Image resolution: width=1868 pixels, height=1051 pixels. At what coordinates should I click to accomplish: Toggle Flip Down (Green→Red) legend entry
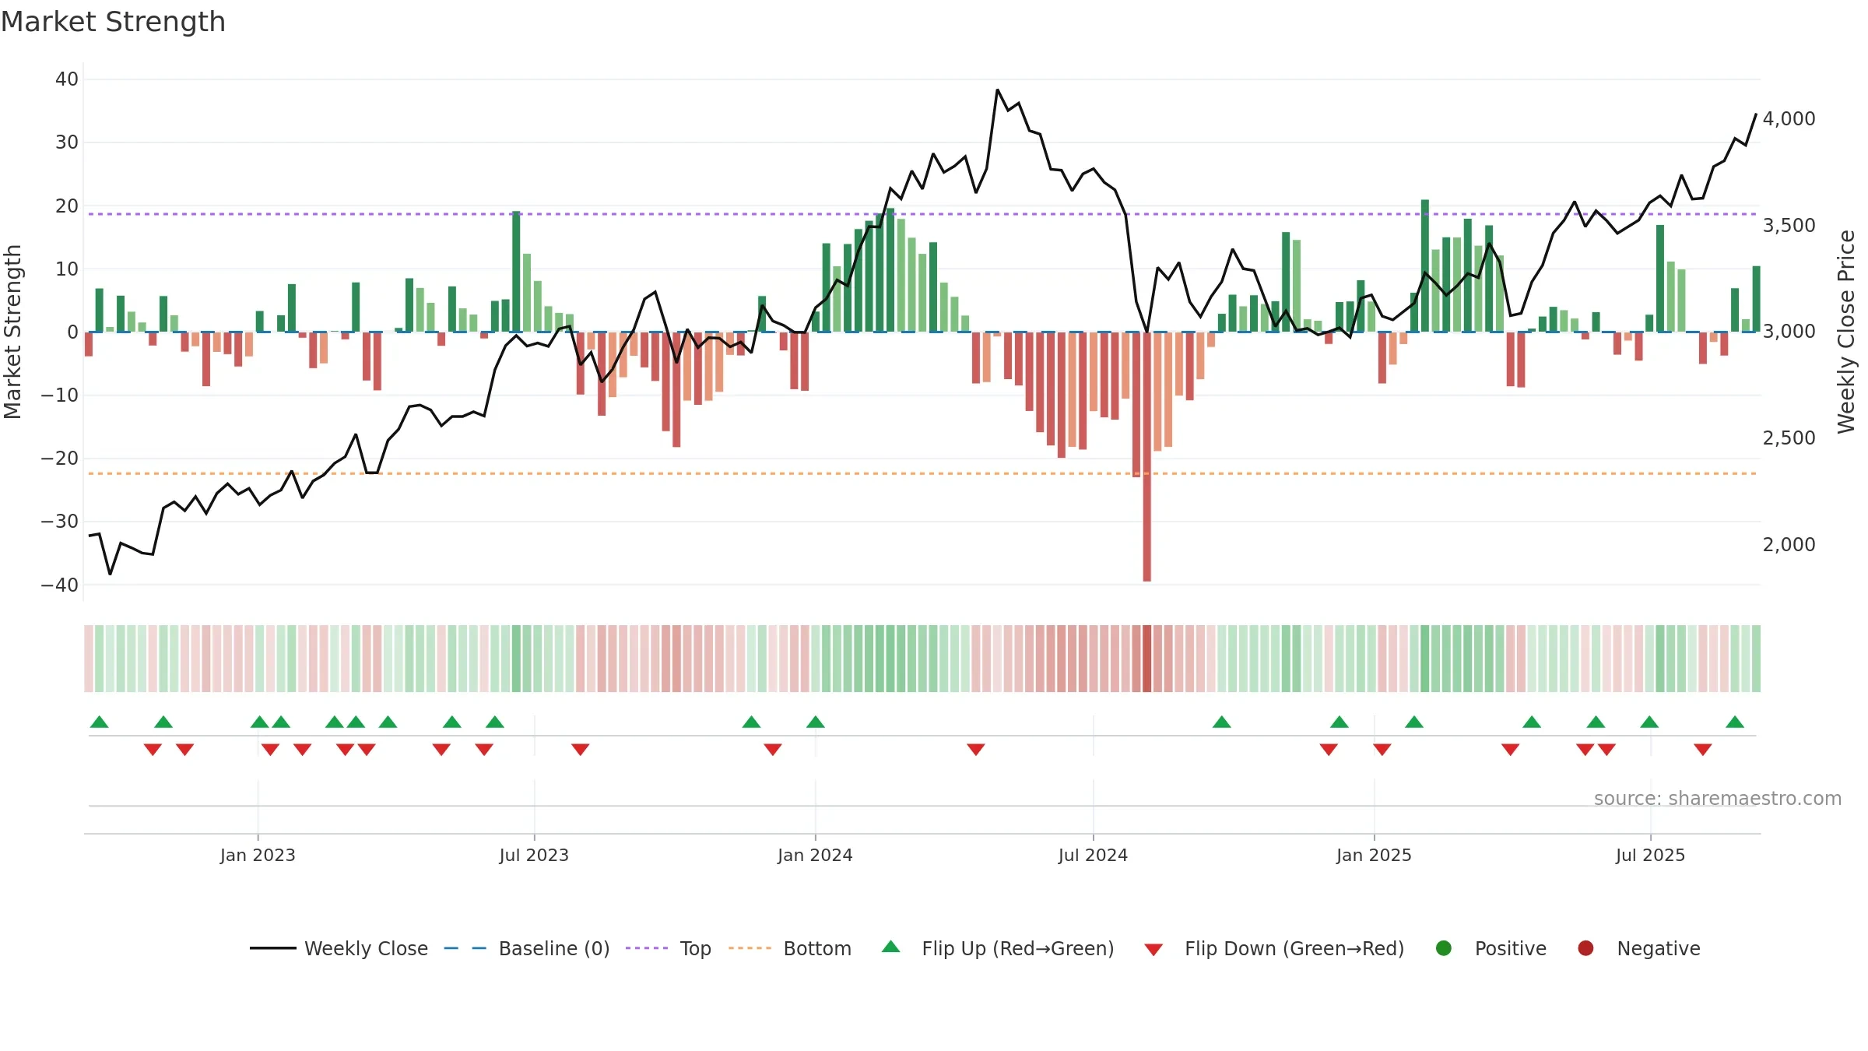(1274, 948)
